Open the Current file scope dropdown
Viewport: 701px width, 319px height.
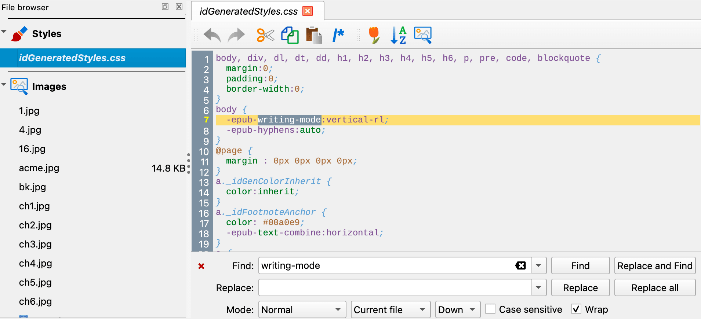click(x=391, y=309)
